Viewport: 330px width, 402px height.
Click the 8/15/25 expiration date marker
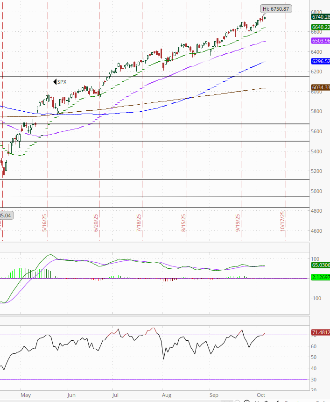tap(183, 223)
